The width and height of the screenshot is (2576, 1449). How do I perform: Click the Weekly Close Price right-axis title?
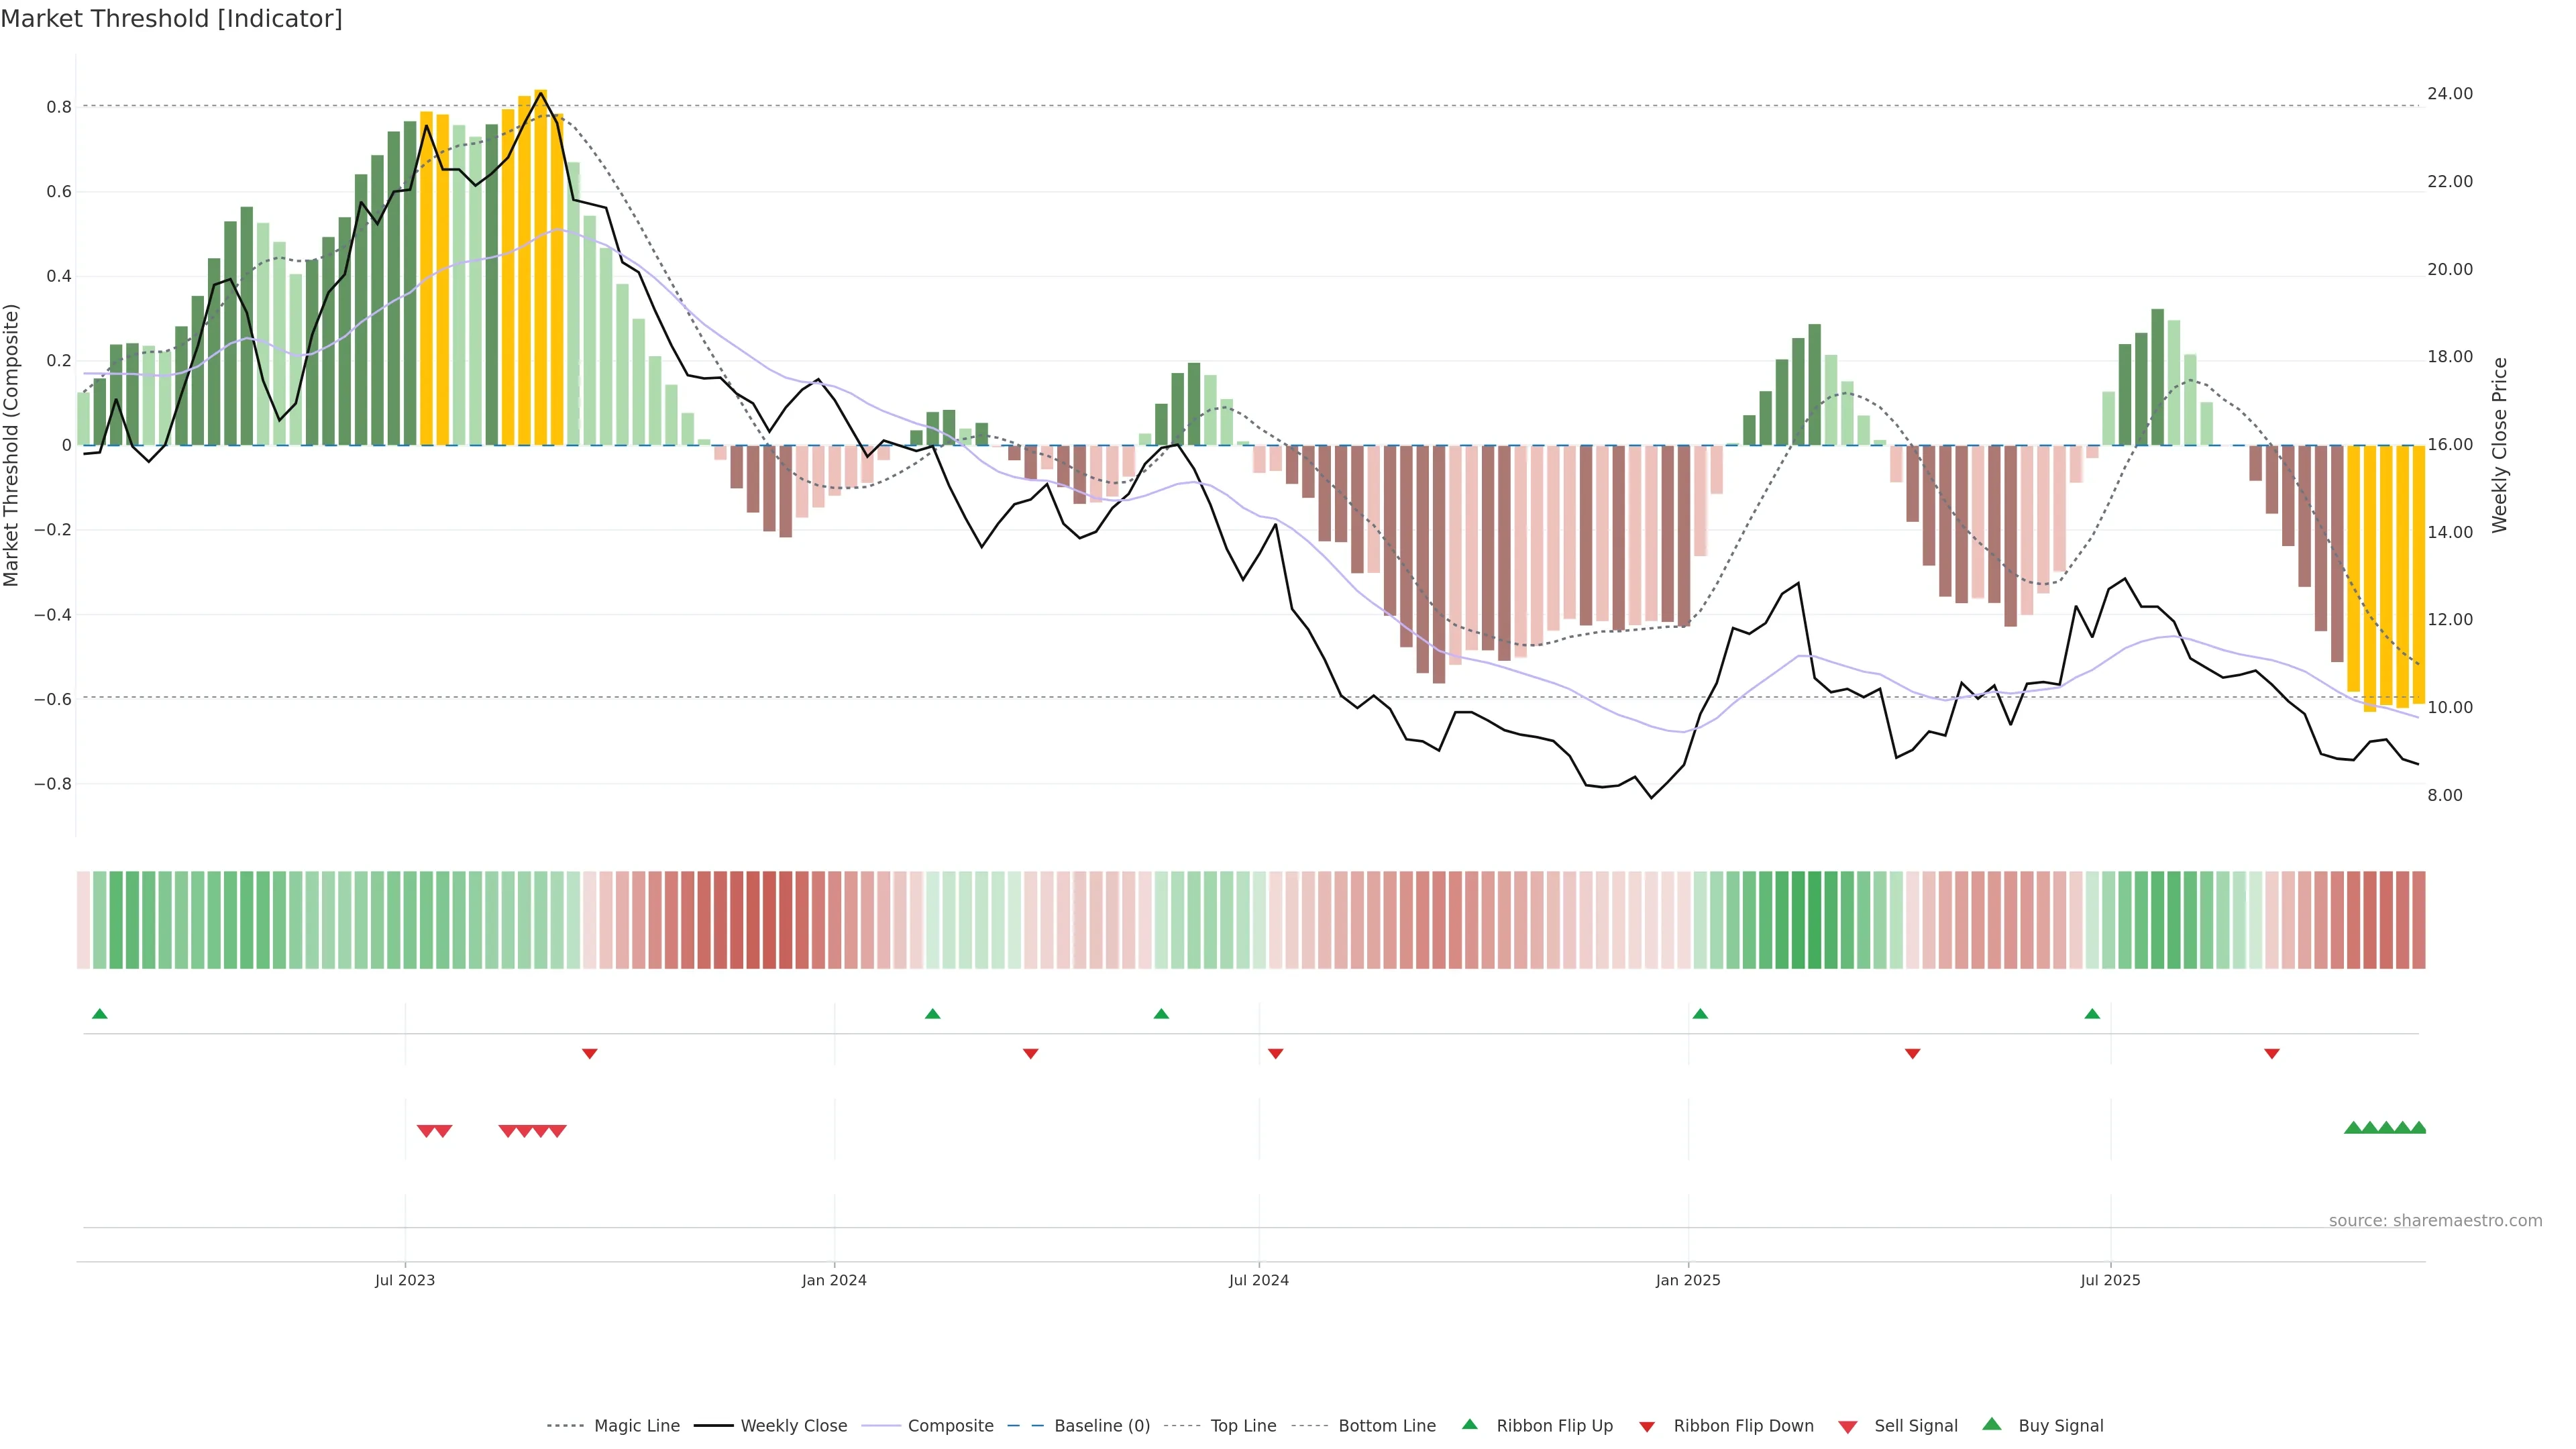pyautogui.click(x=2499, y=445)
